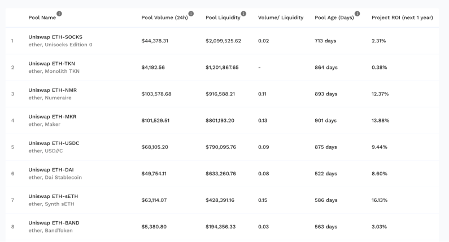Click the $2,099,525.62 liquidity value
This screenshot has height=242, width=449.
[223, 41]
